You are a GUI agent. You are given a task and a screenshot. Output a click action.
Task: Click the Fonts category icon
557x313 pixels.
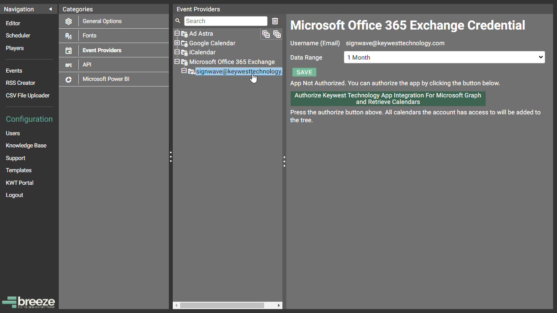[68, 36]
